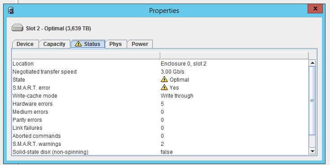Select the 'Location' row label
330x165 pixels.
[x=23, y=64]
